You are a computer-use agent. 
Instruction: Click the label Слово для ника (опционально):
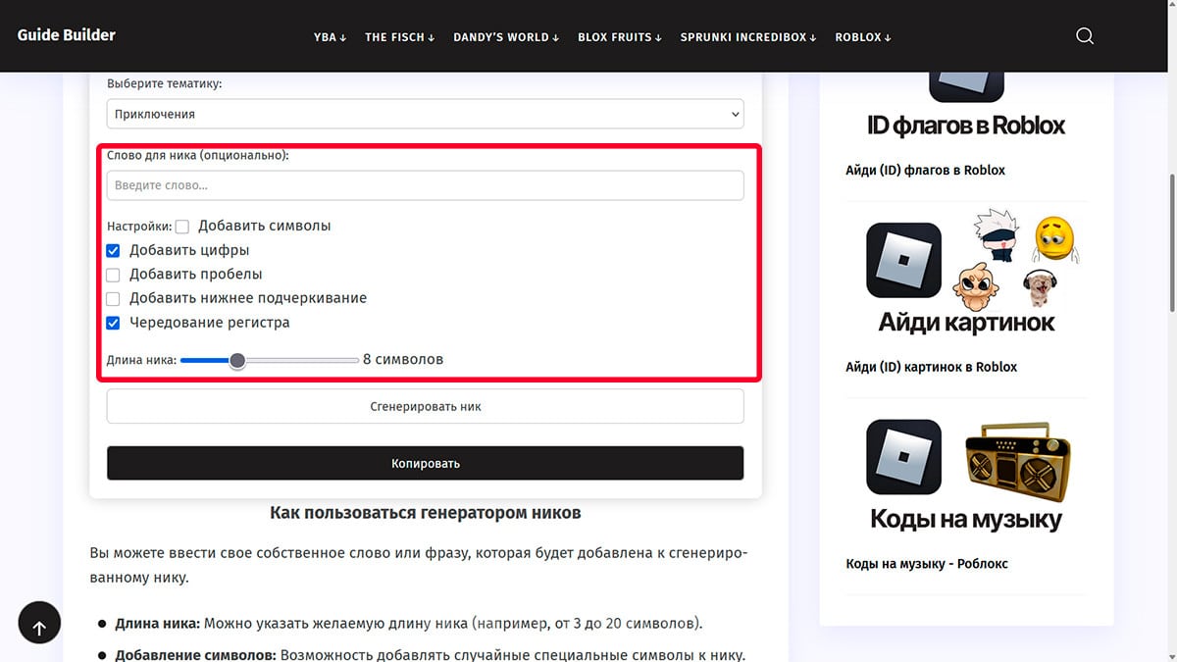198,155
